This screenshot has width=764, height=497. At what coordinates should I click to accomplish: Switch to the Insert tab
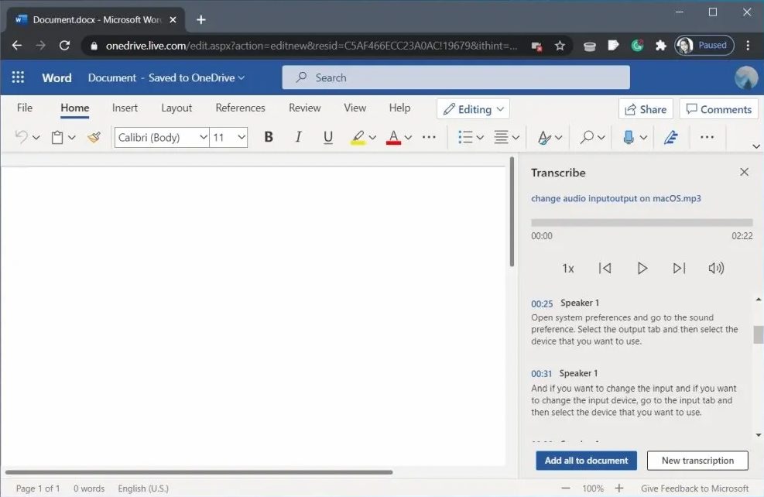point(125,108)
